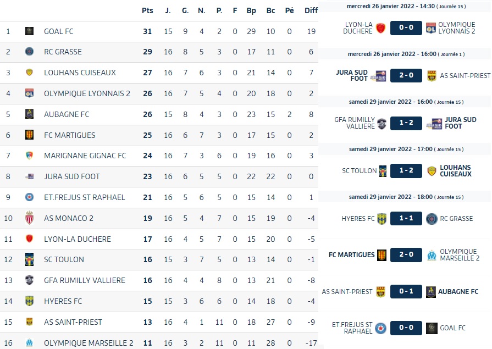Open FC Martigues 2-0 Marseille score

tap(406, 255)
